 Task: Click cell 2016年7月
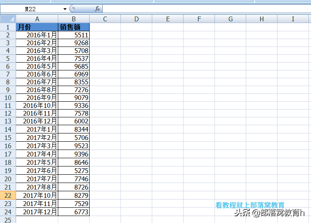(37, 82)
